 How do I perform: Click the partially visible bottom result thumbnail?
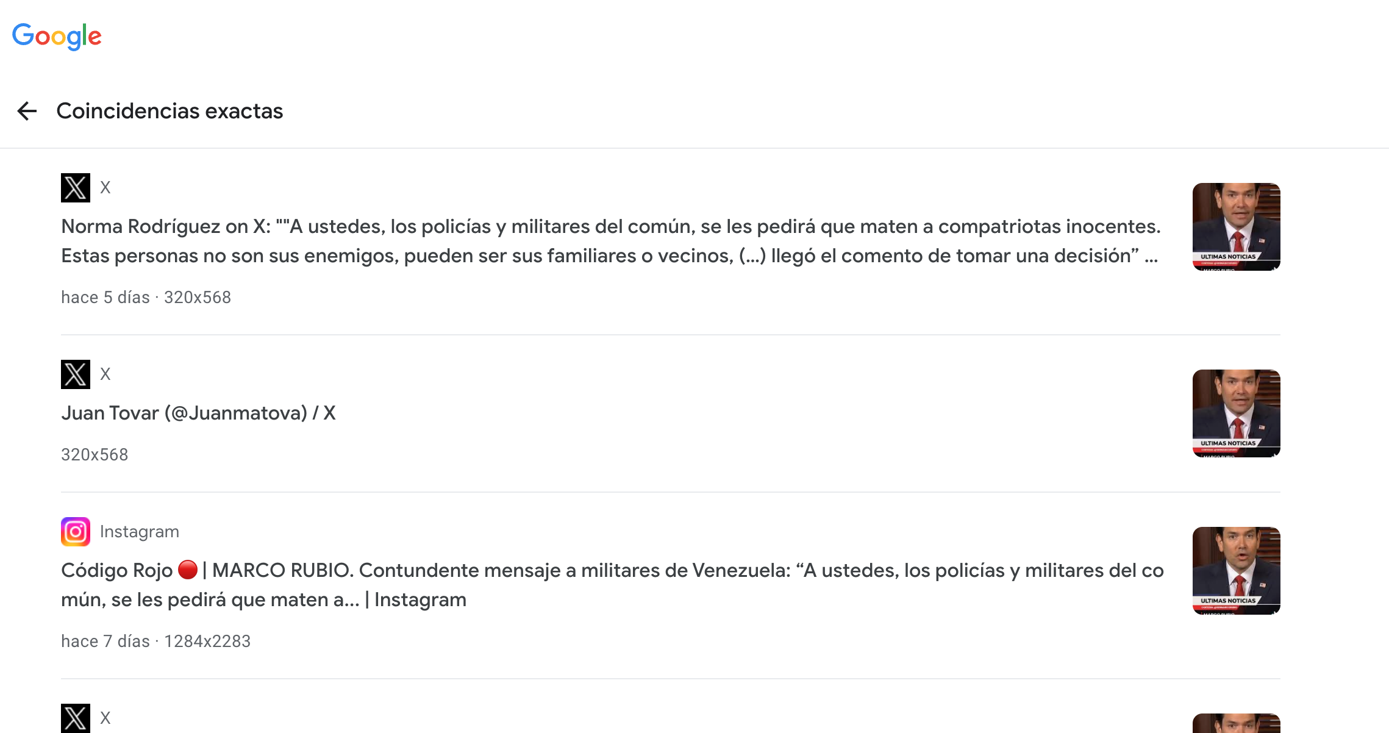click(1236, 723)
